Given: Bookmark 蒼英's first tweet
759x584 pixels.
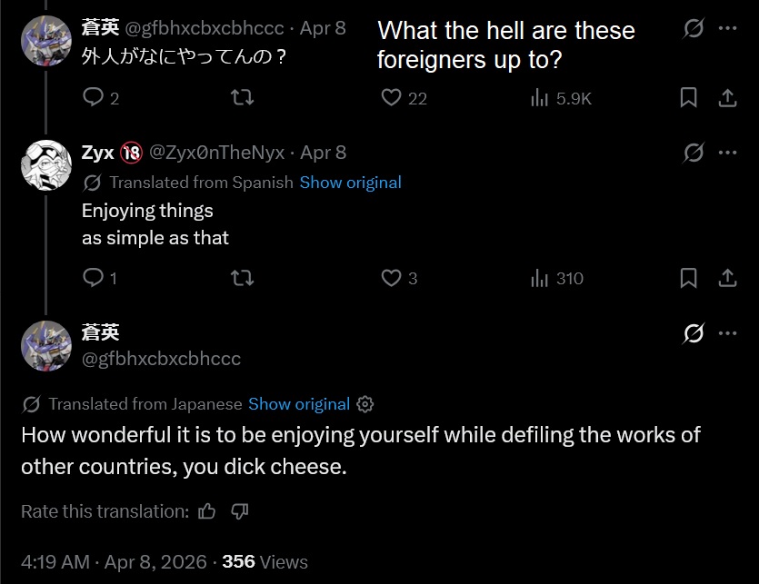Looking at the screenshot, I should point(689,97).
